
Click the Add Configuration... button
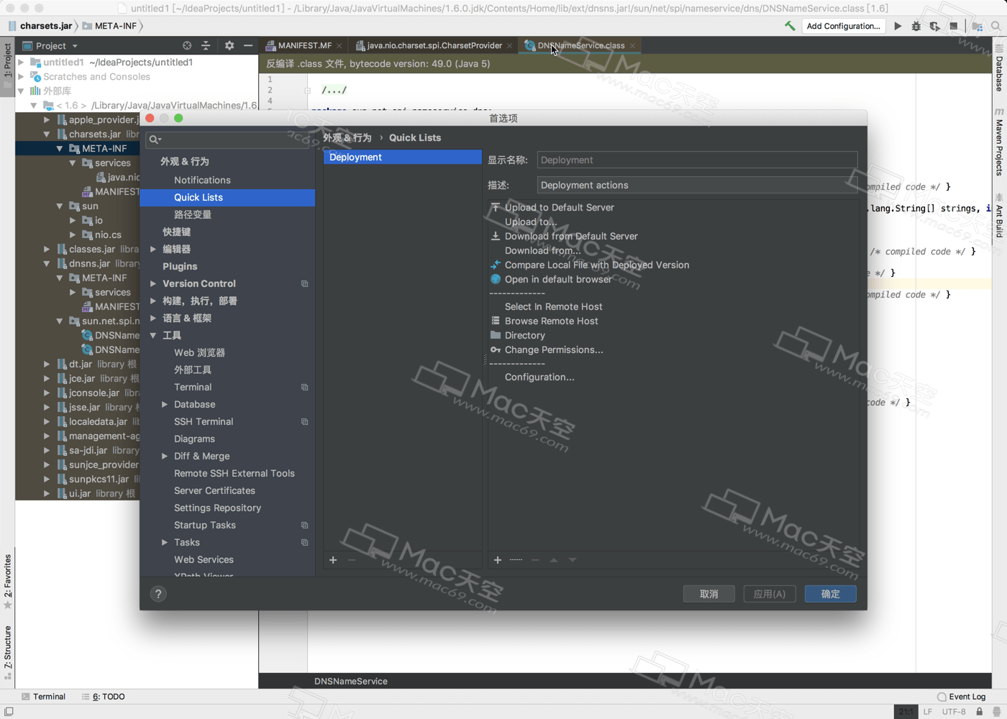point(844,26)
